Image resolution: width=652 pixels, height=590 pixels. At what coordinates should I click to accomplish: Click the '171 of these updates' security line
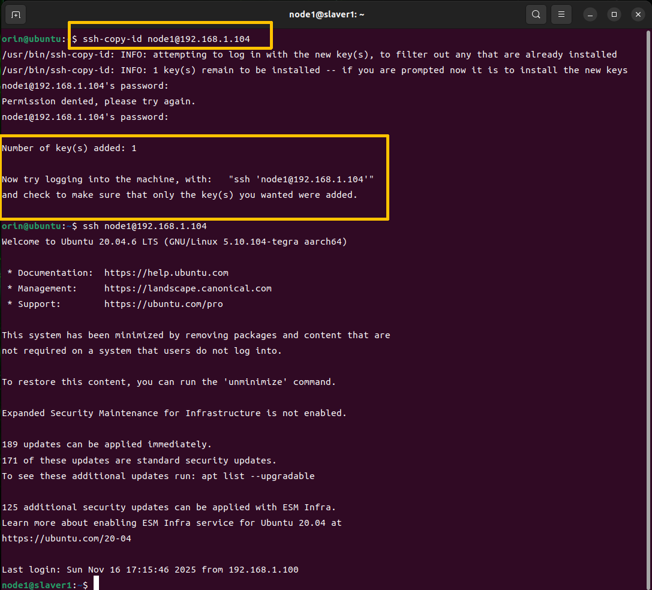coord(139,460)
